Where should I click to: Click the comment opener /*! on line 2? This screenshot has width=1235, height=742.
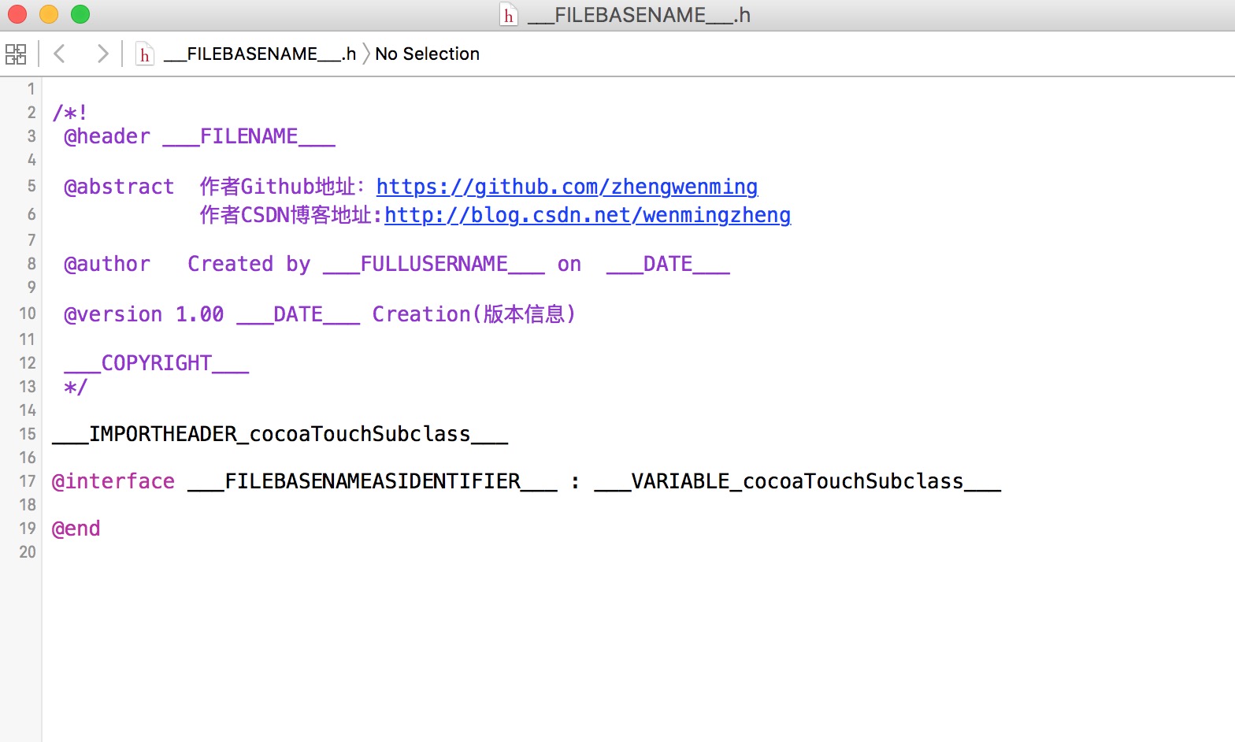click(69, 113)
